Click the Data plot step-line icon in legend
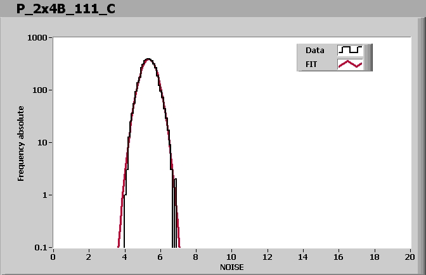This screenshot has width=426, height=275. [350, 50]
